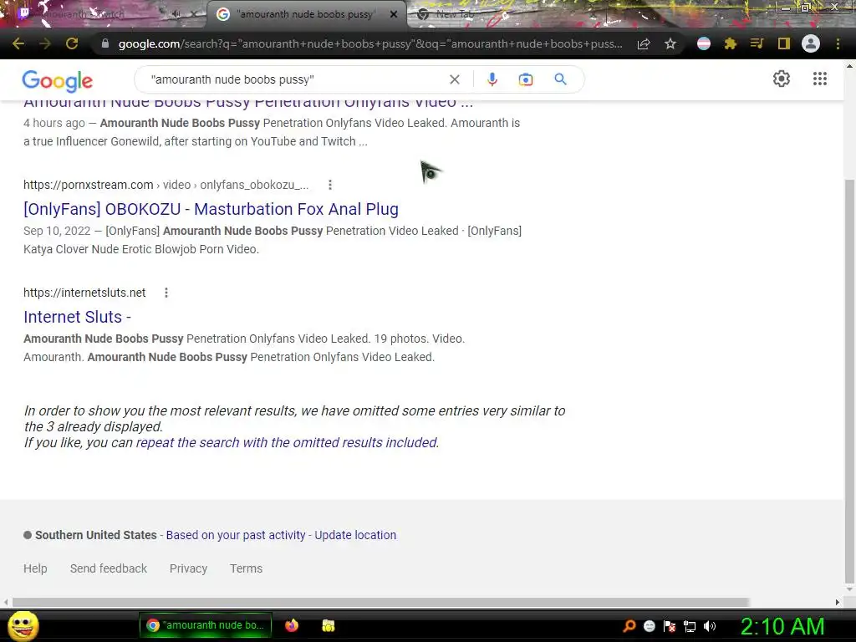Open the network connection tray icon
The image size is (856, 642).
click(x=690, y=626)
